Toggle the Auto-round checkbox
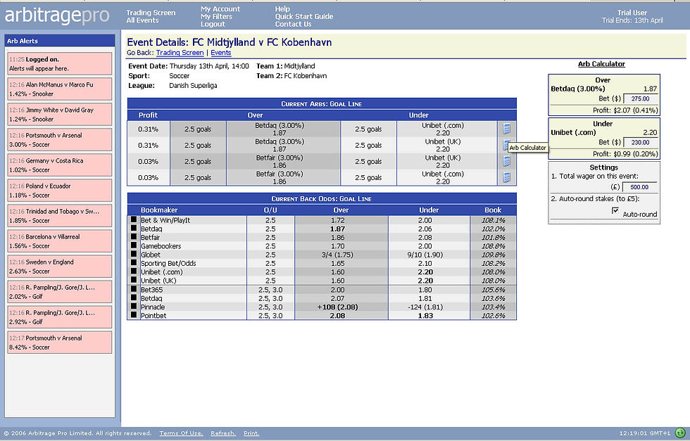Screen dimensions: 690x441 click(x=615, y=210)
